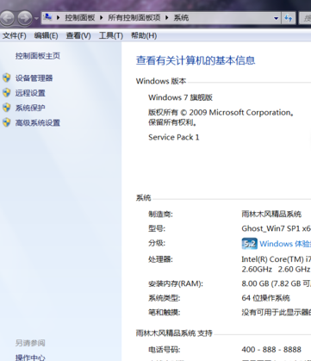Image resolution: width=311 pixels, height=361 pixels.
Task: Refresh the page with the refresh icon
Action: pos(288,18)
